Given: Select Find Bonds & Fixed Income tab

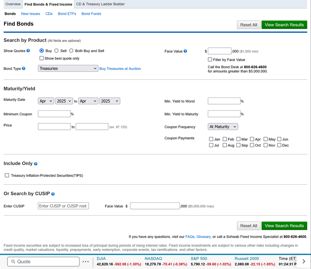Looking at the screenshot, I should pos(49,4).
